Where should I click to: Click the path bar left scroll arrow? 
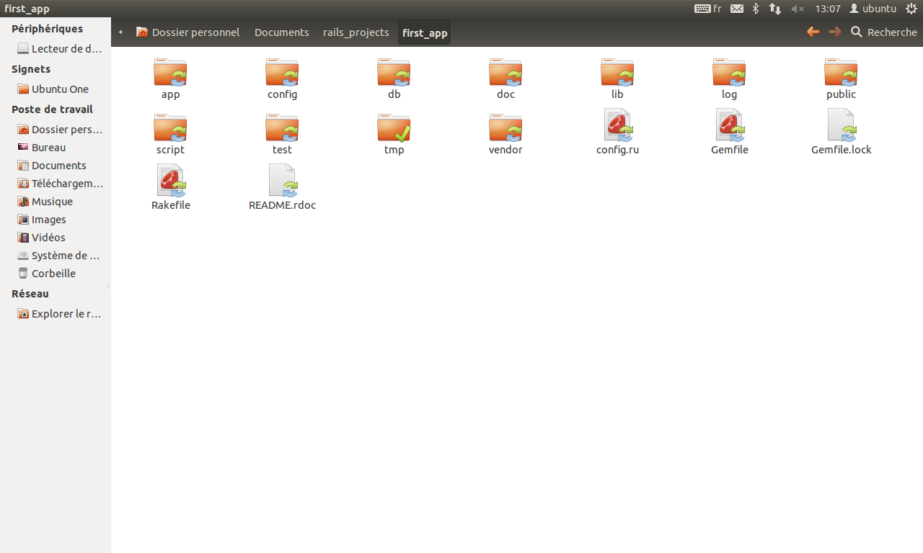point(120,32)
